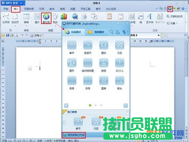
Task: Open the 页面布局 ribbon tab
Action: [x=29, y=9]
